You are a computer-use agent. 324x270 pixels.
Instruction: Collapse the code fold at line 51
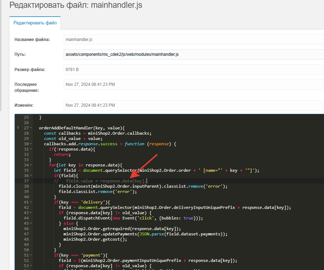pyautogui.click(x=31, y=255)
